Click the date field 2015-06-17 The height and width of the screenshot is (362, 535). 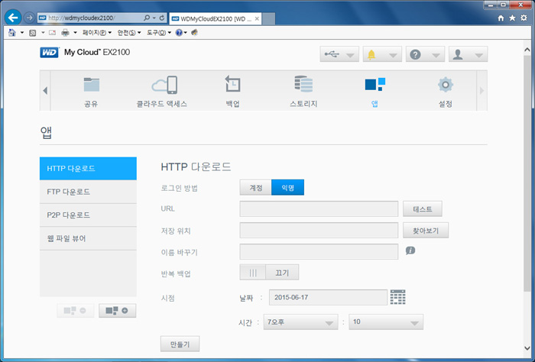pyautogui.click(x=328, y=297)
